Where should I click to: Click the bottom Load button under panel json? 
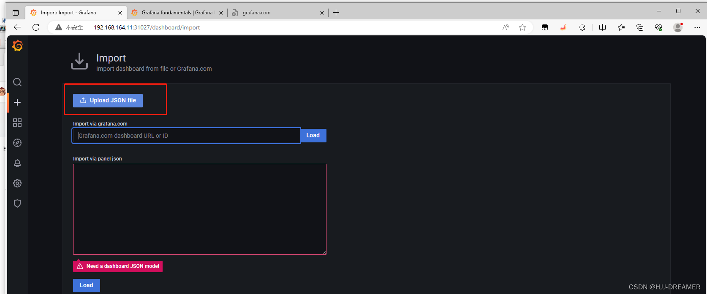point(86,285)
